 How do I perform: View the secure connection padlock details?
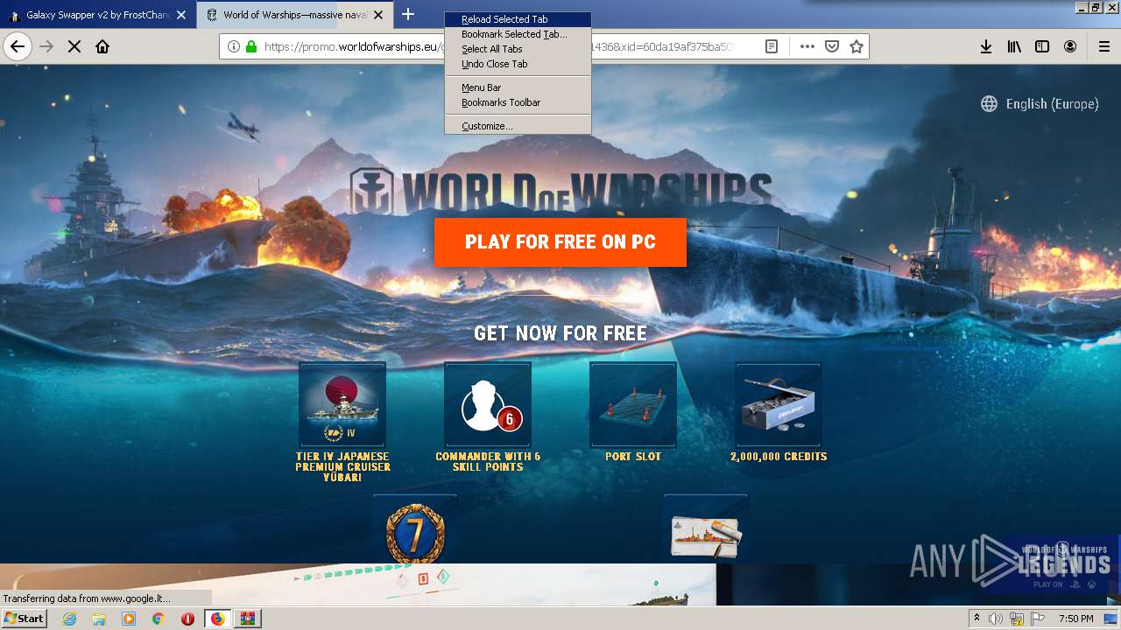click(x=251, y=46)
